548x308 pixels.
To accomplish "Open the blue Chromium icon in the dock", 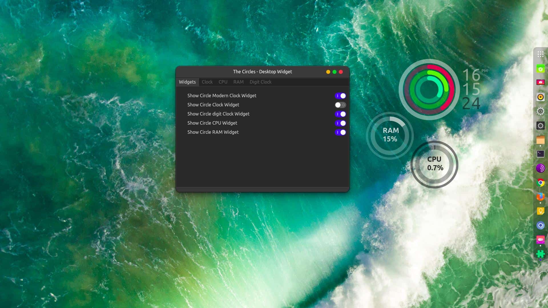I will point(540,225).
